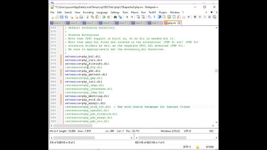The height and width of the screenshot is (150, 267).
Task: Click the Save All toolbar icon
Action: tap(66, 17)
